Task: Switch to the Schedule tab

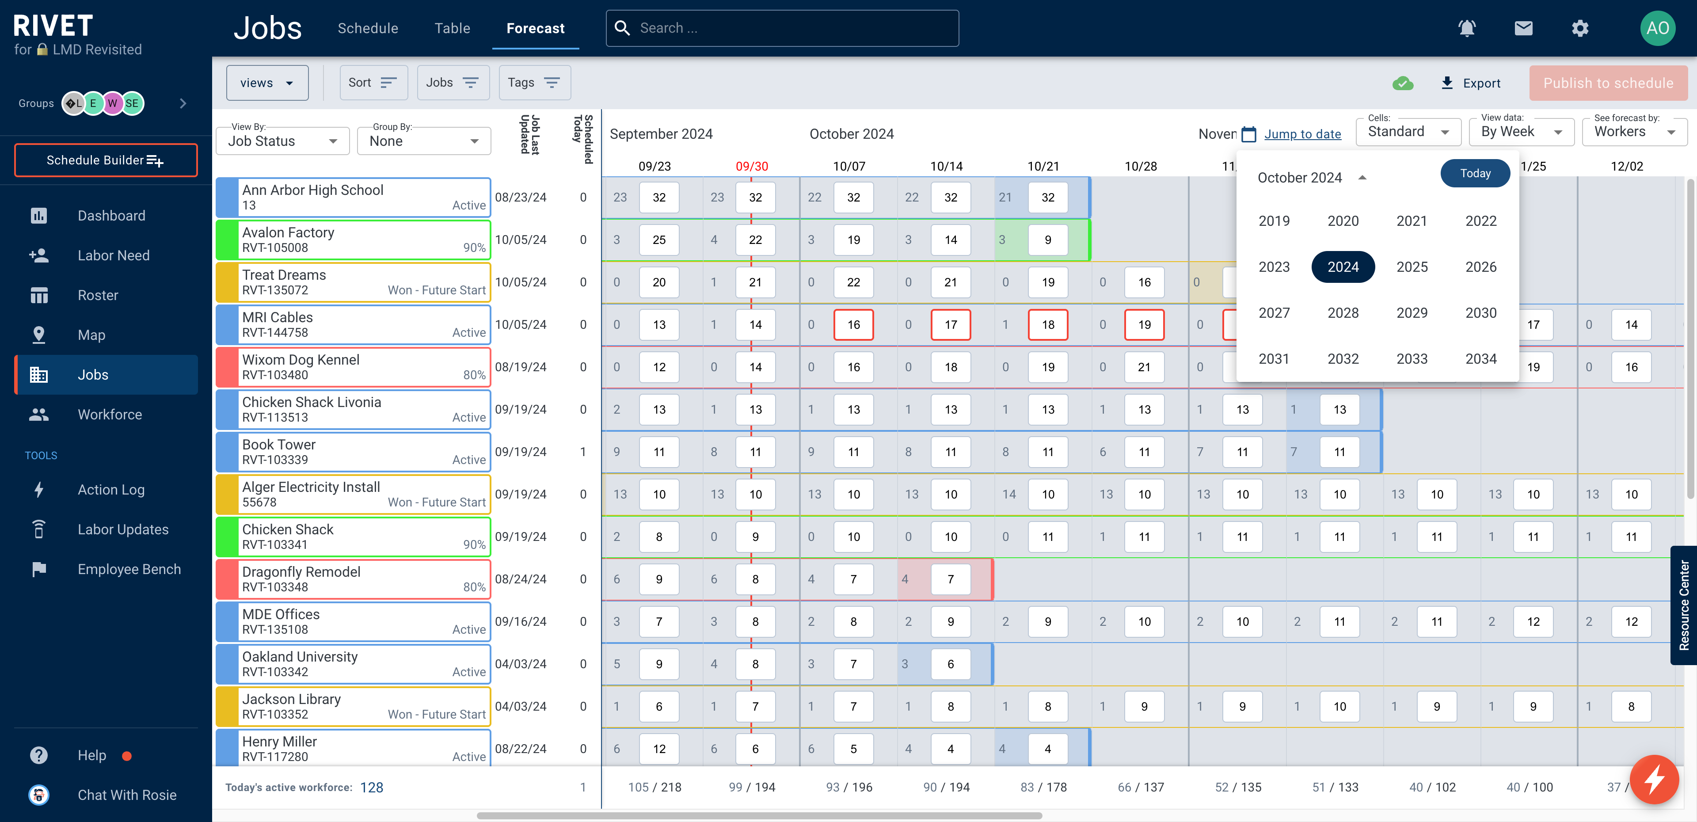Action: click(x=368, y=28)
